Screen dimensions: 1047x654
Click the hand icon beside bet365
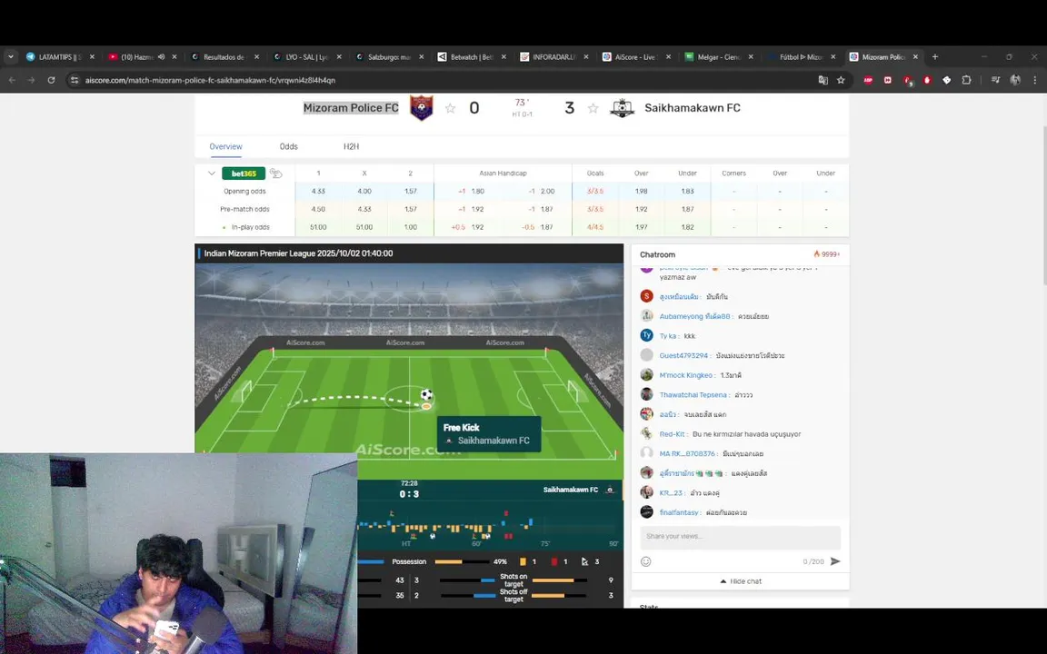point(275,173)
